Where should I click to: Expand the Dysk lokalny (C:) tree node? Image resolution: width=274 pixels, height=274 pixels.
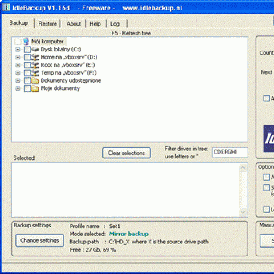18,50
